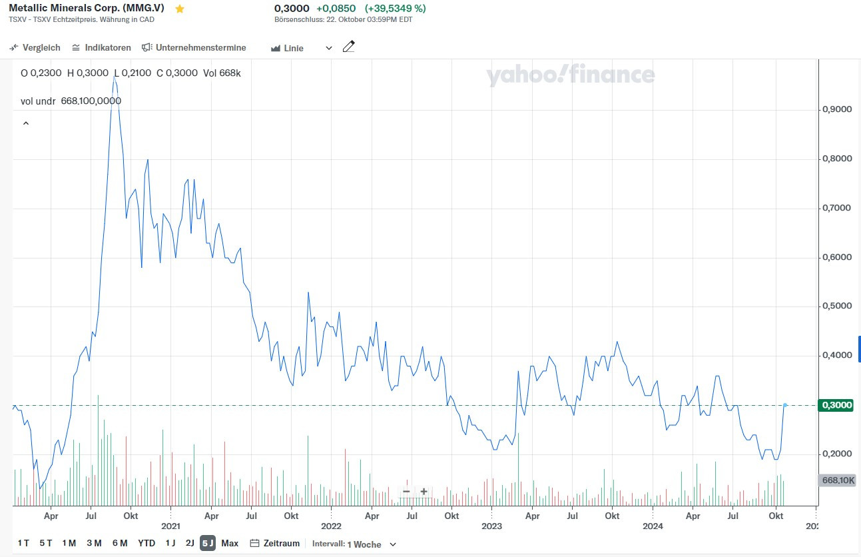Click the vol undr indicator legend text
This screenshot has width=861, height=557.
(71, 101)
